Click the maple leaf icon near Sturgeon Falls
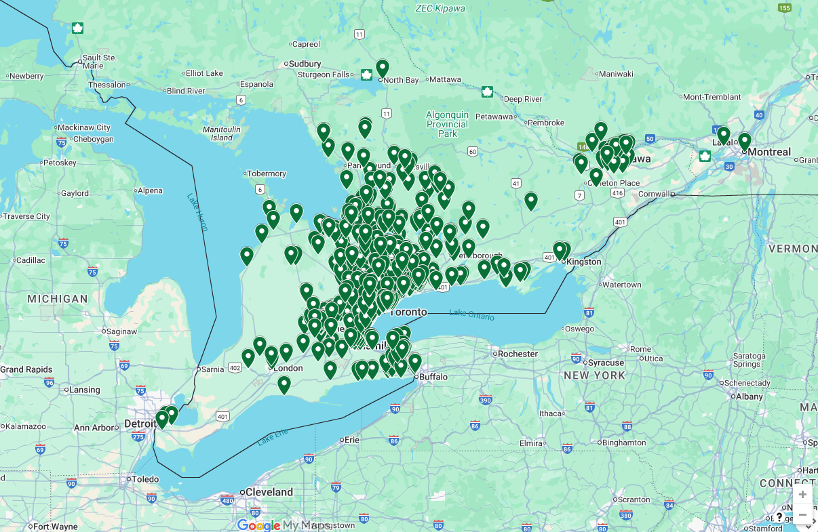Viewport: 818px width, 532px height. (366, 75)
